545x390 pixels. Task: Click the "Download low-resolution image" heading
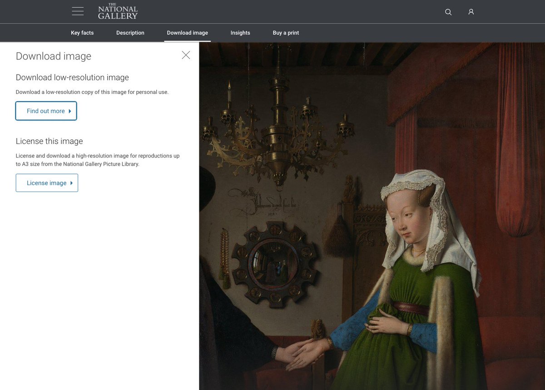point(72,78)
